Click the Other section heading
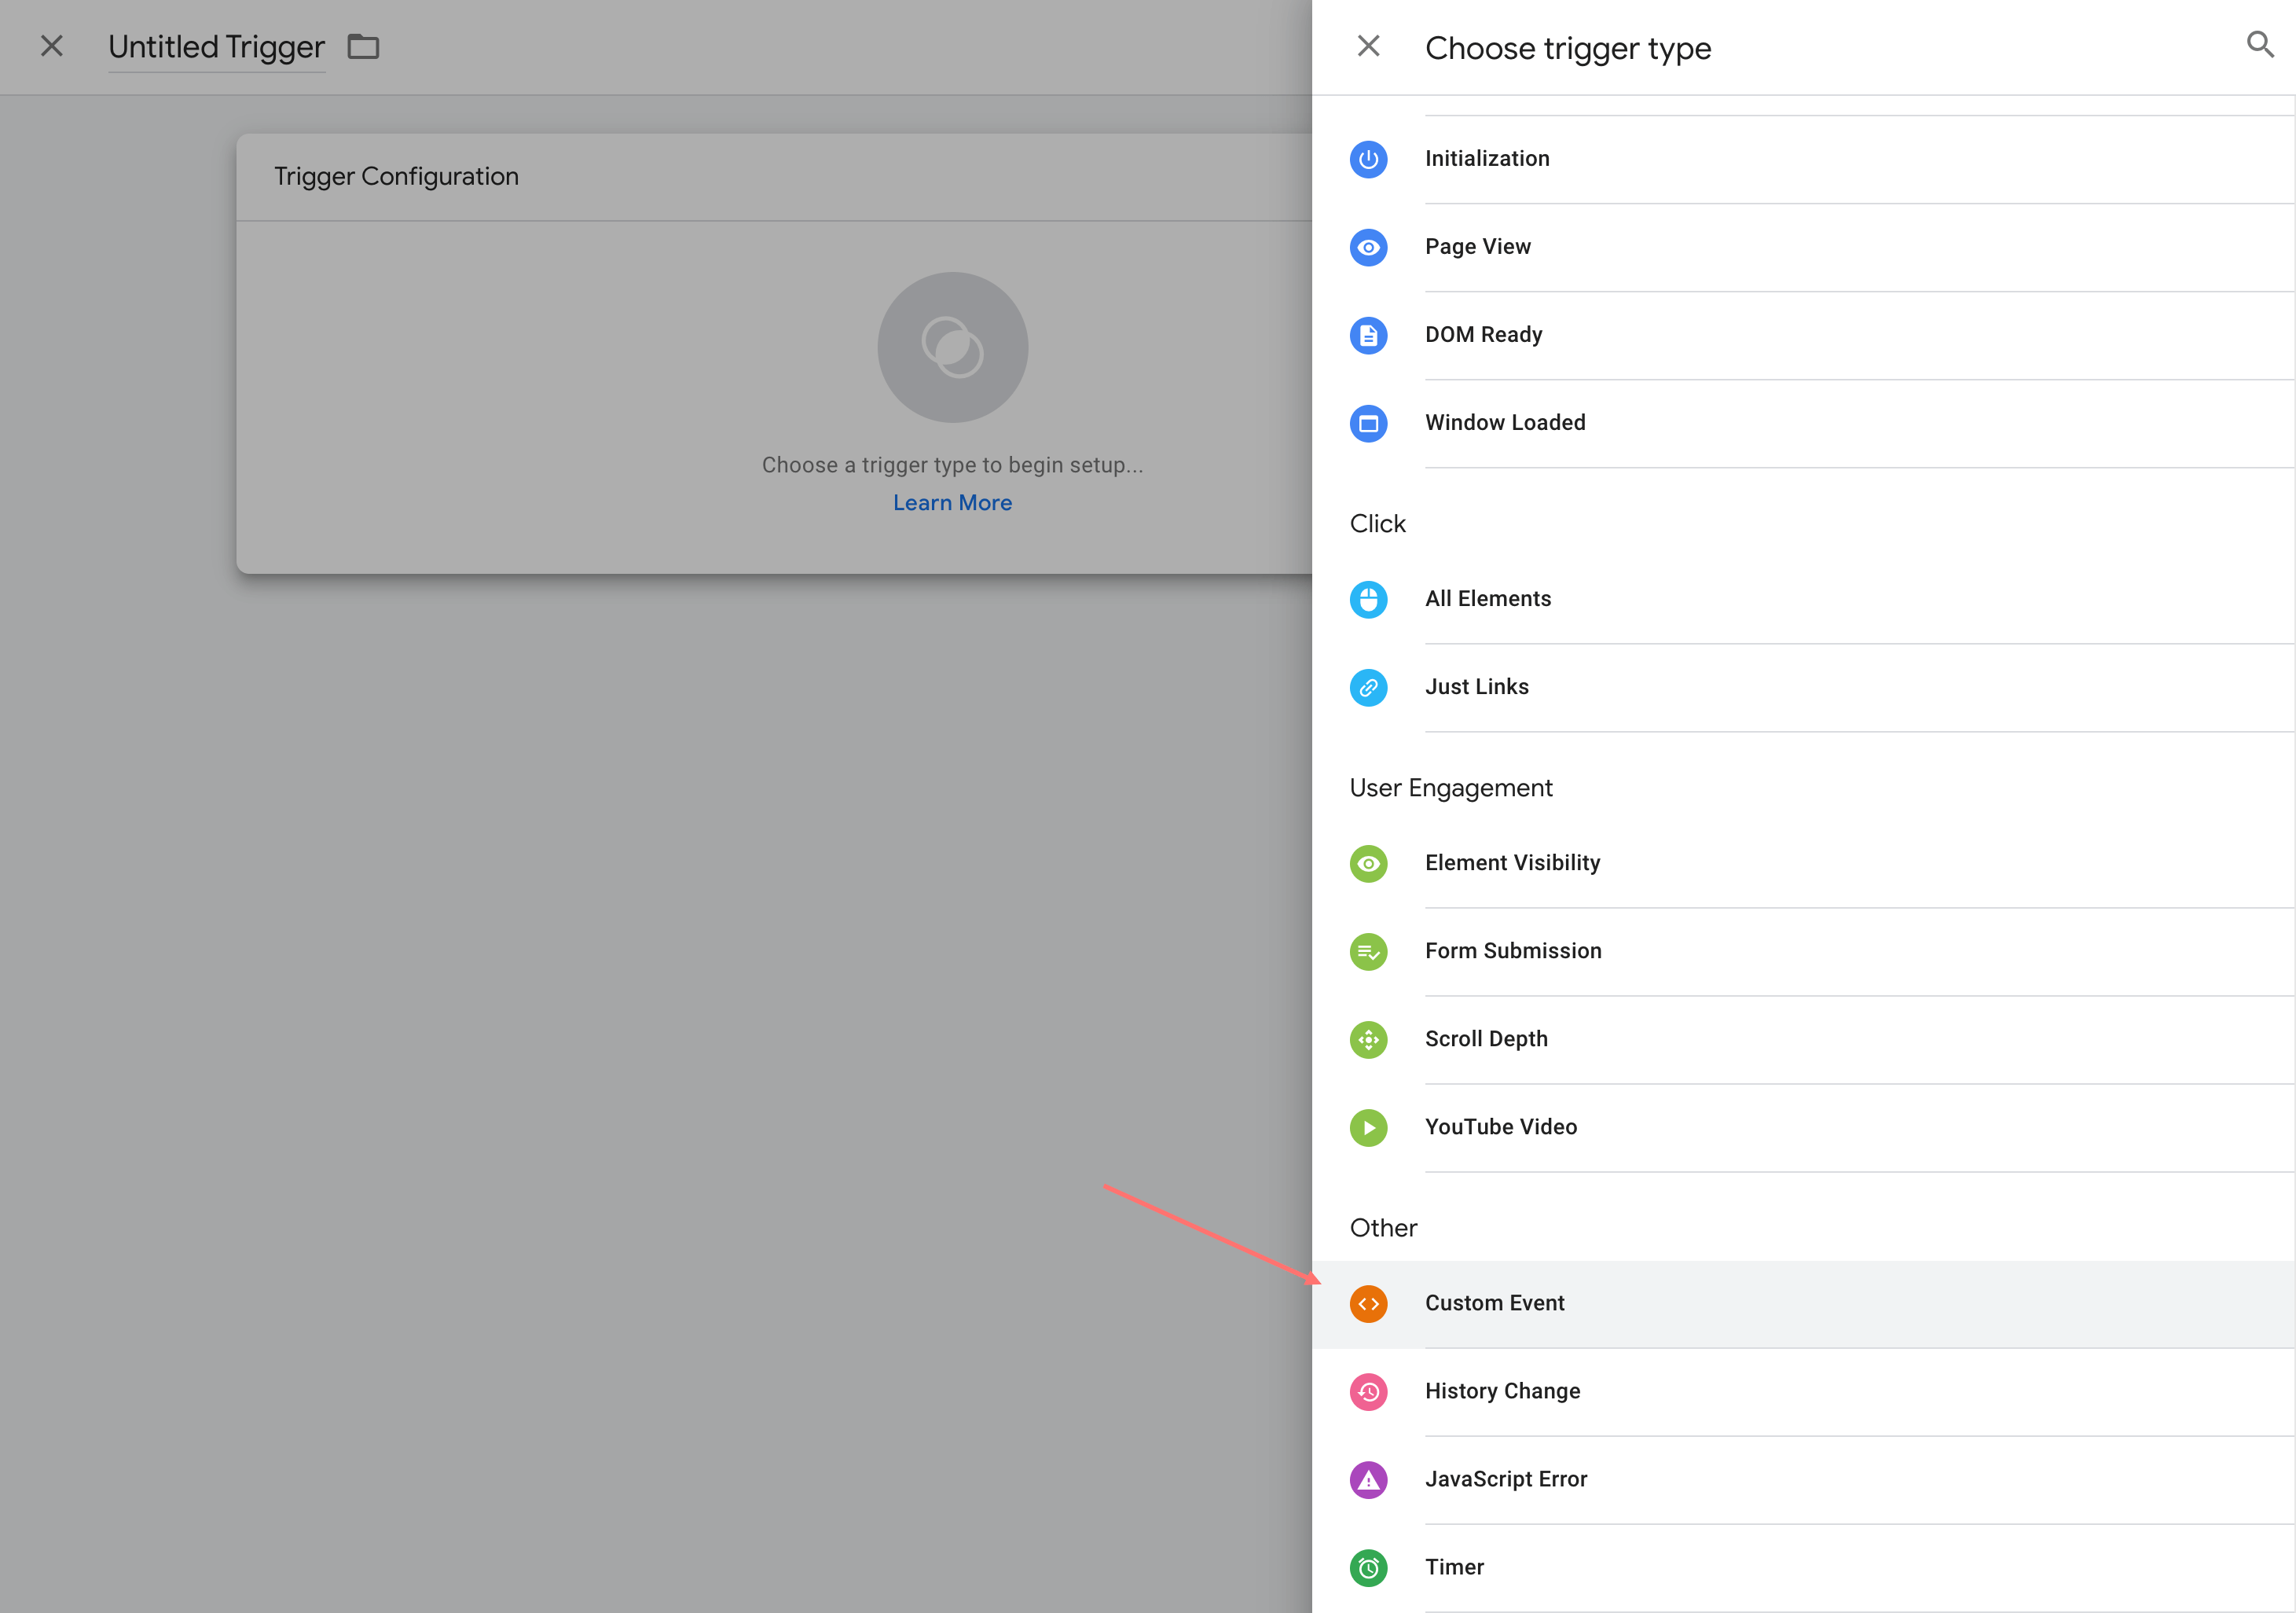The width and height of the screenshot is (2296, 1613). click(1383, 1228)
